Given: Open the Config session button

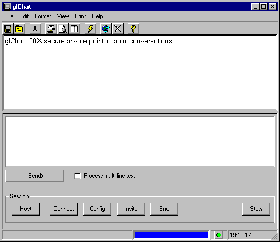Looking at the screenshot, I should [97, 209].
